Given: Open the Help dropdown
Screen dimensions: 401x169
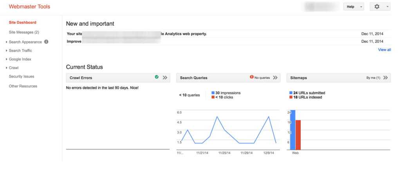Looking at the screenshot, I should [354, 7].
